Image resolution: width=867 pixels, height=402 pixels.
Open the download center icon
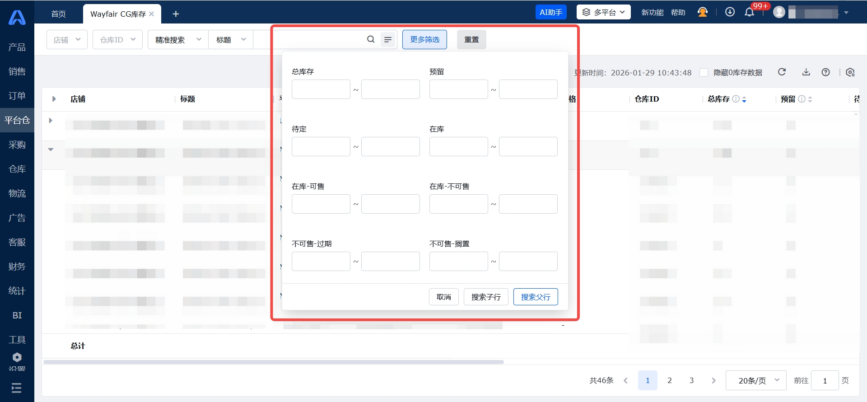point(730,12)
